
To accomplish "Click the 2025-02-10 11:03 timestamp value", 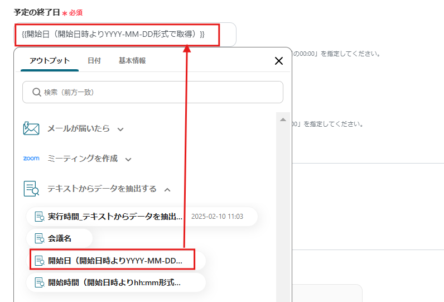I will point(217,217).
